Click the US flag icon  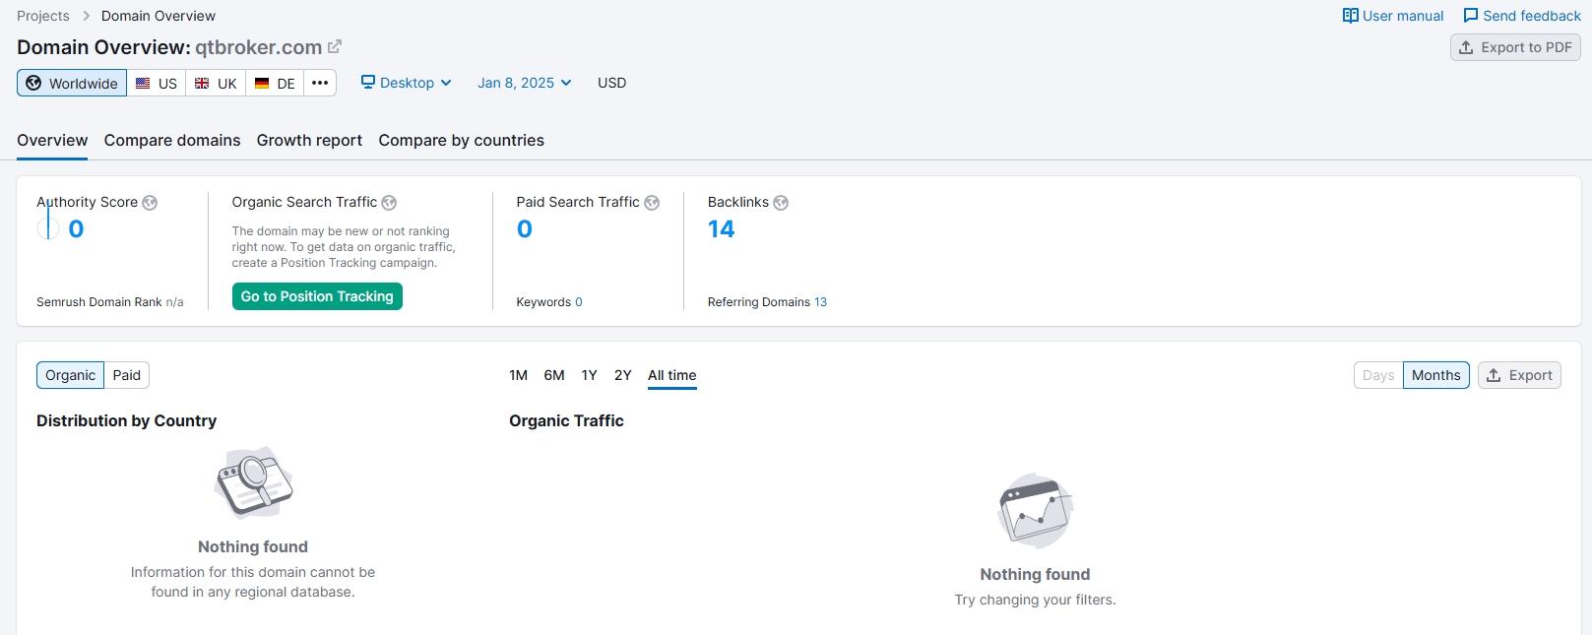(143, 84)
